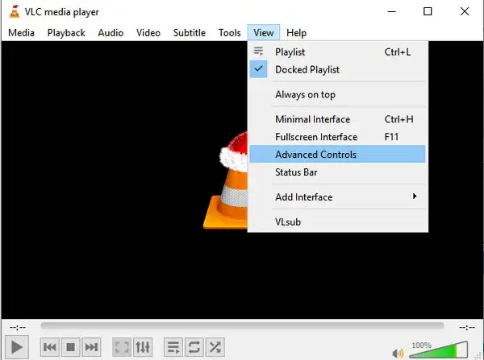Open the Audio menu
This screenshot has width=484, height=360.
[x=111, y=33]
